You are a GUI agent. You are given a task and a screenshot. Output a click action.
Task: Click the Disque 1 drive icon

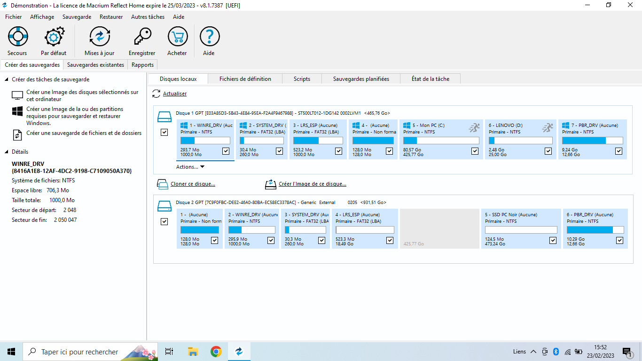pyautogui.click(x=164, y=116)
